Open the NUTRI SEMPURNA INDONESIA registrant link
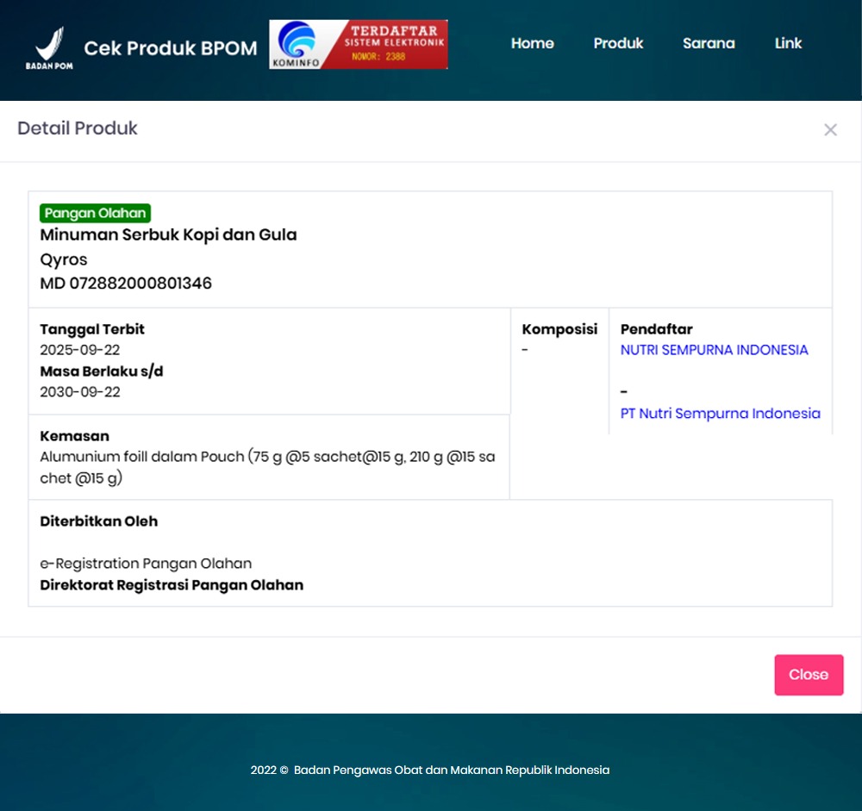The image size is (862, 811). click(714, 350)
